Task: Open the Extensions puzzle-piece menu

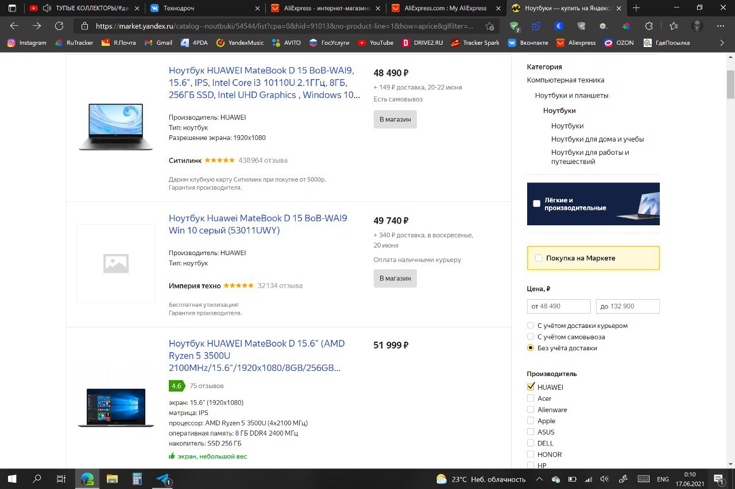Action: pyautogui.click(x=649, y=26)
